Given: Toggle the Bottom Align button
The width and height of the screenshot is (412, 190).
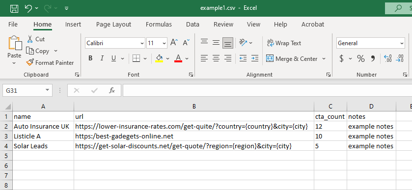Looking at the screenshot, I should pos(228,43).
